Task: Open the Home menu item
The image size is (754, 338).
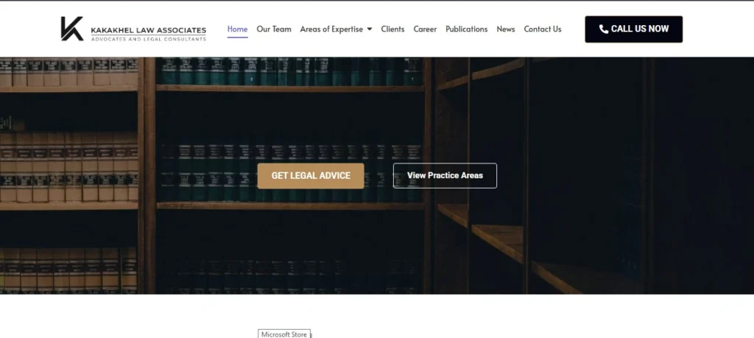Action: pyautogui.click(x=238, y=29)
